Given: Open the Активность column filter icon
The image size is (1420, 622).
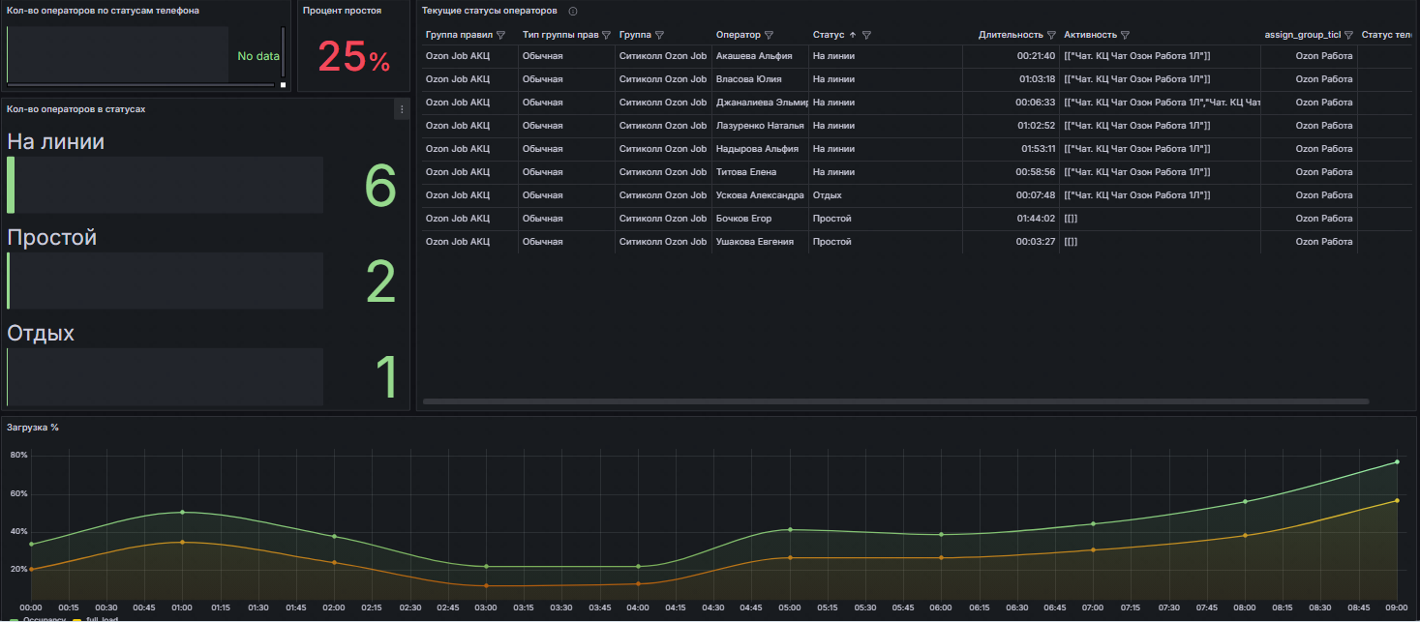Looking at the screenshot, I should point(1125,35).
